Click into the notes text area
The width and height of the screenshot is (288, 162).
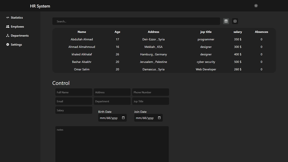(112, 144)
